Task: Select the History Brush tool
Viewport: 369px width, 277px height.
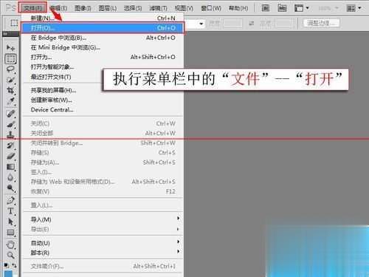Action: pos(10,146)
